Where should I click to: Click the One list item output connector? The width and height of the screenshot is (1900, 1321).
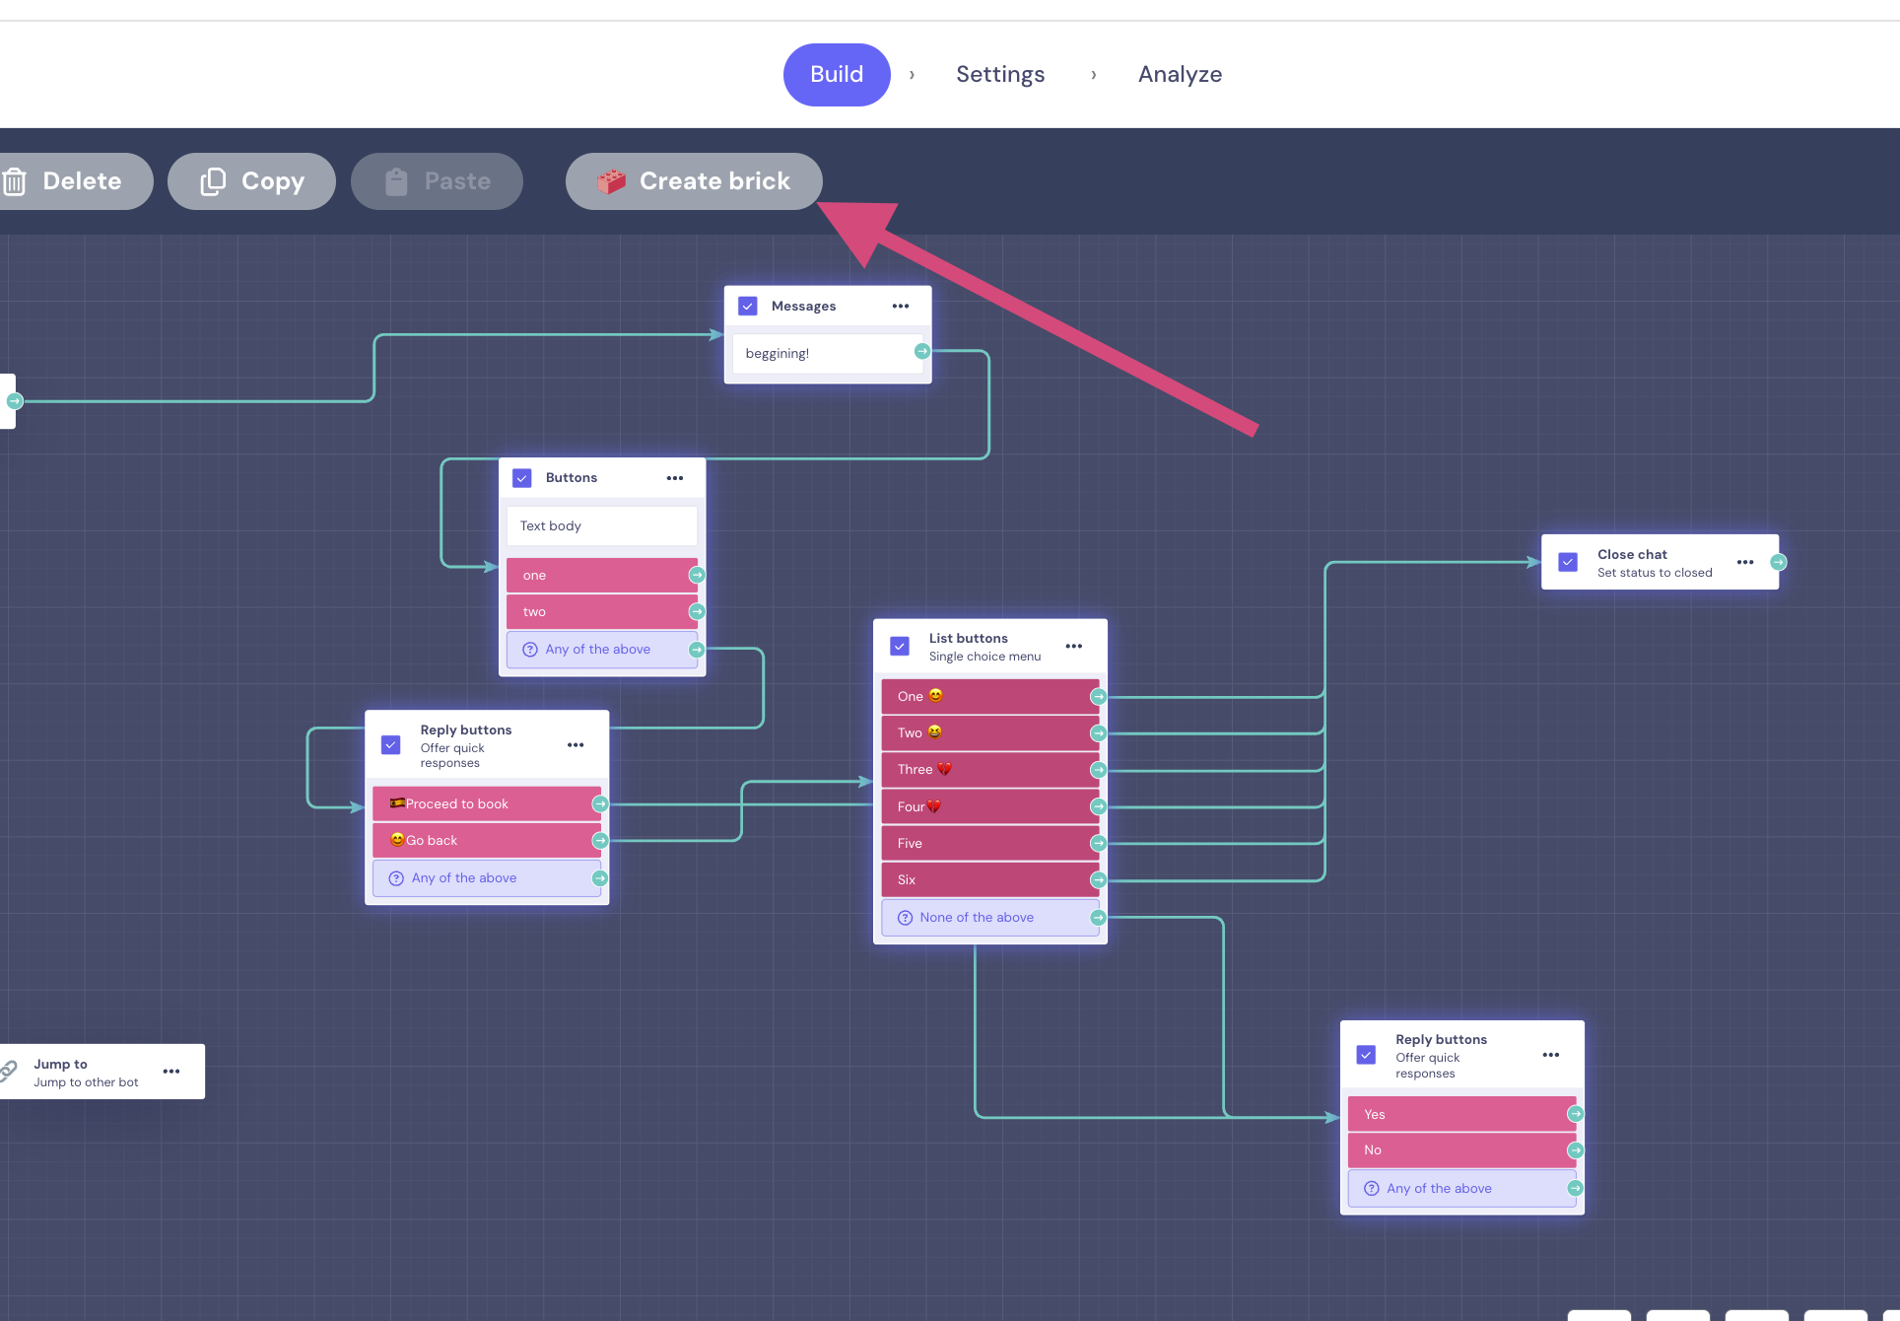tap(1099, 697)
